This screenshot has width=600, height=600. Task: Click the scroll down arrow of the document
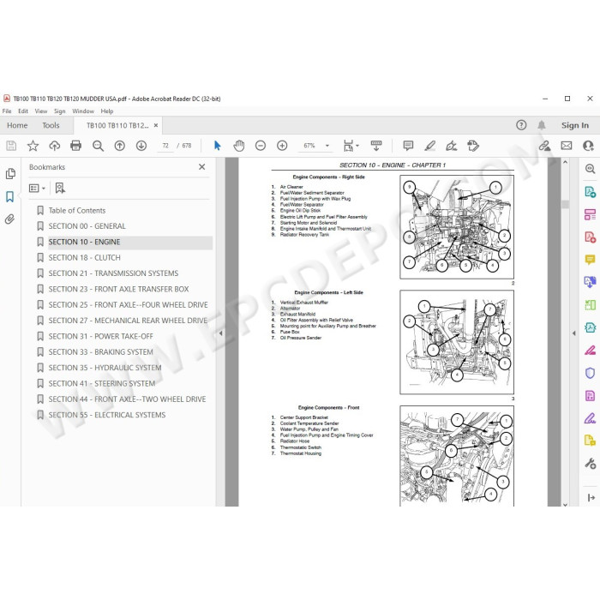pos(565,504)
